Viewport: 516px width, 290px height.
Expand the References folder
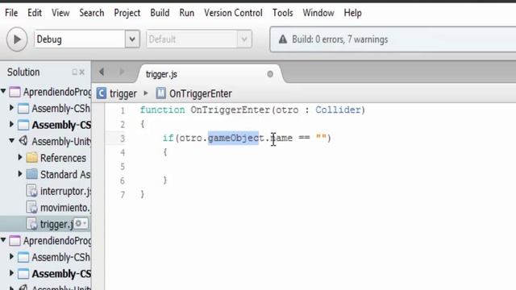pos(20,158)
